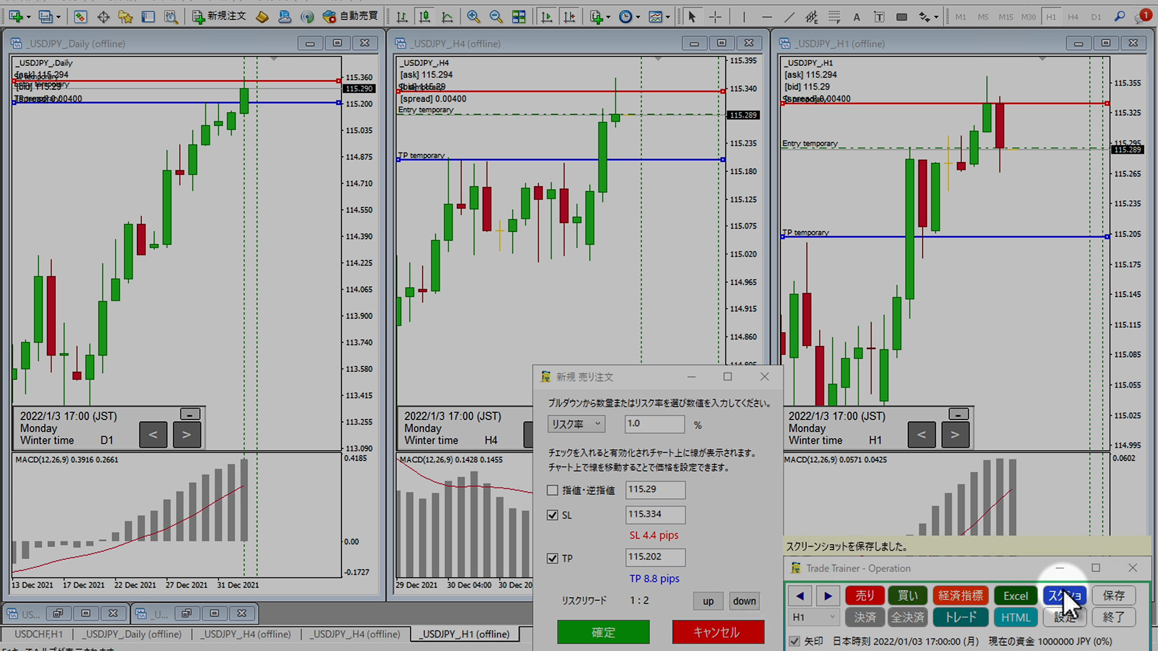Click the tile windows icon
The width and height of the screenshot is (1158, 651).
(x=519, y=17)
